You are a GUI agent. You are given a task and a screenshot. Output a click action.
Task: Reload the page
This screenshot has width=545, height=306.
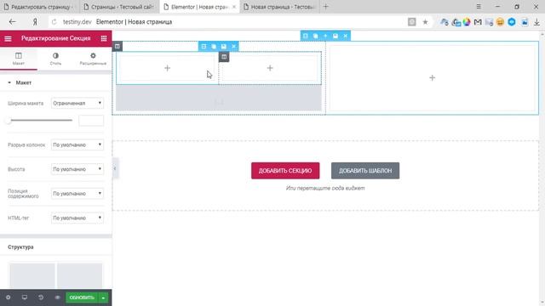(54, 22)
